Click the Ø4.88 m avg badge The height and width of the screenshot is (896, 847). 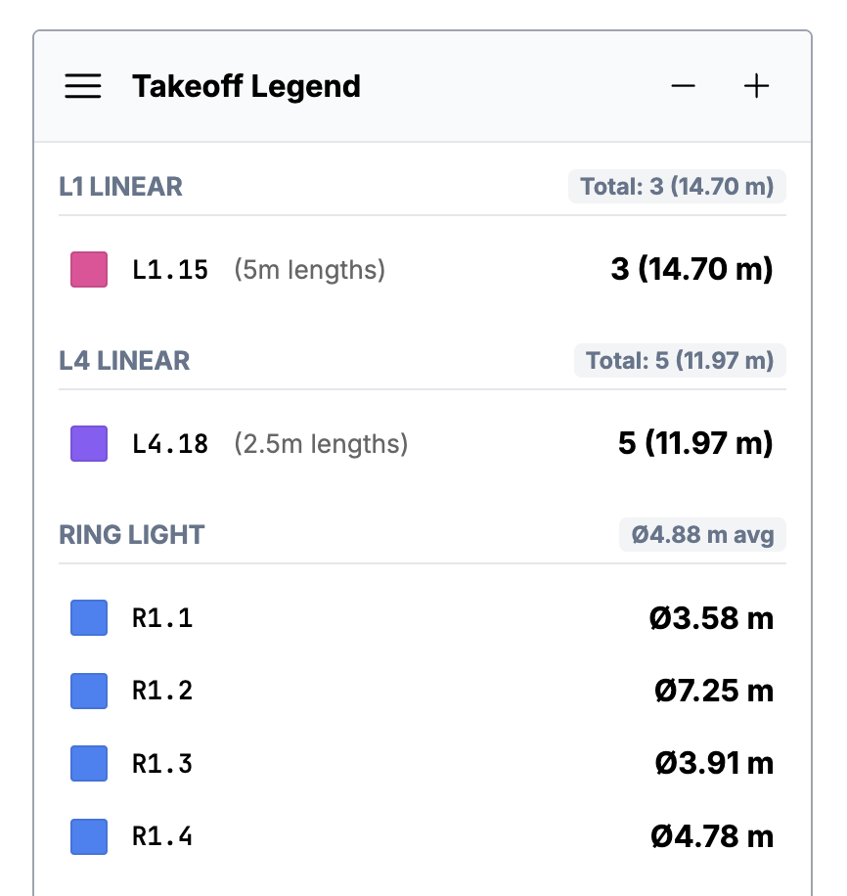click(702, 535)
